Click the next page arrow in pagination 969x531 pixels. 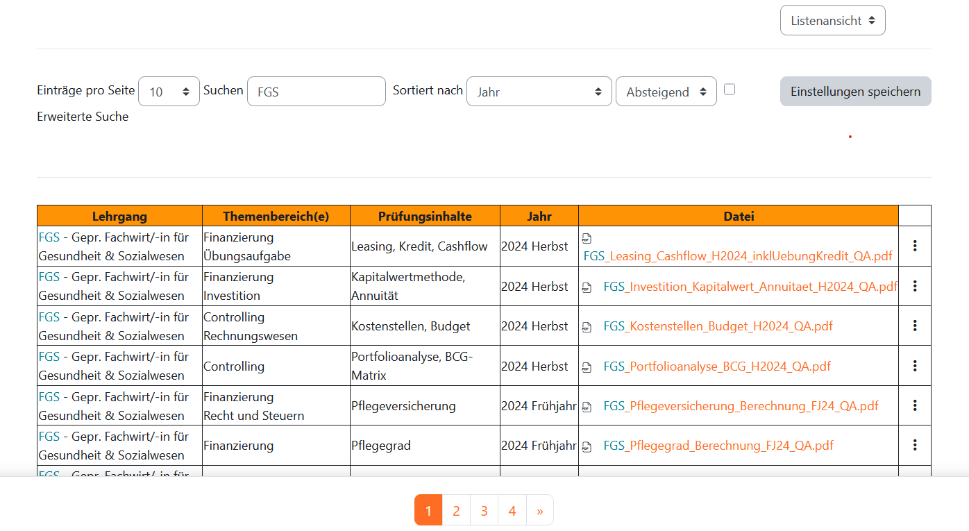539,511
